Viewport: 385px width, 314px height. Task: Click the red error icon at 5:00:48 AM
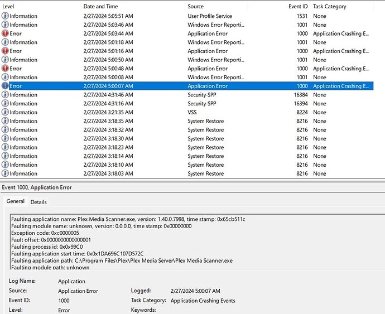[x=5, y=68]
